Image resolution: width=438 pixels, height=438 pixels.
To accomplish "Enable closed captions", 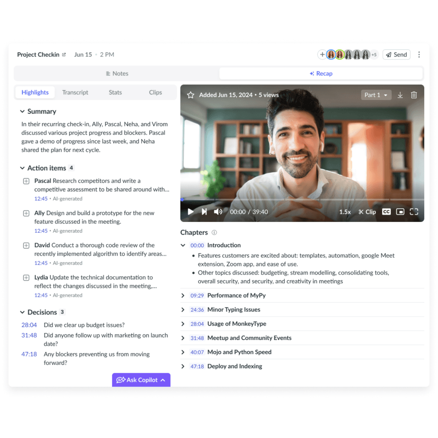I will (386, 211).
